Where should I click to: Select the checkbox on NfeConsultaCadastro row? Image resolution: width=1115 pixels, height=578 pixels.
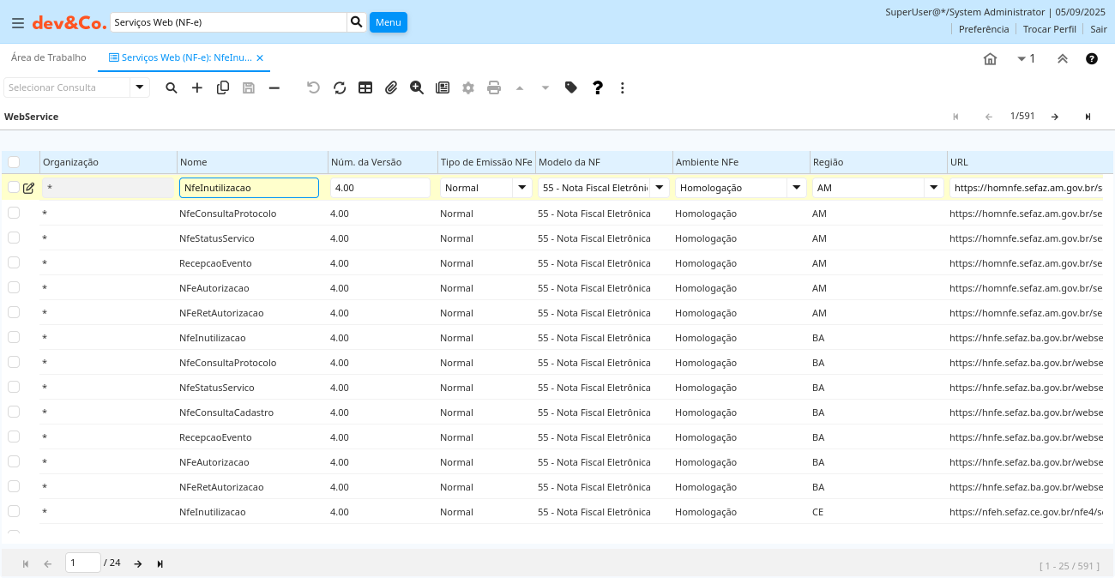point(14,412)
